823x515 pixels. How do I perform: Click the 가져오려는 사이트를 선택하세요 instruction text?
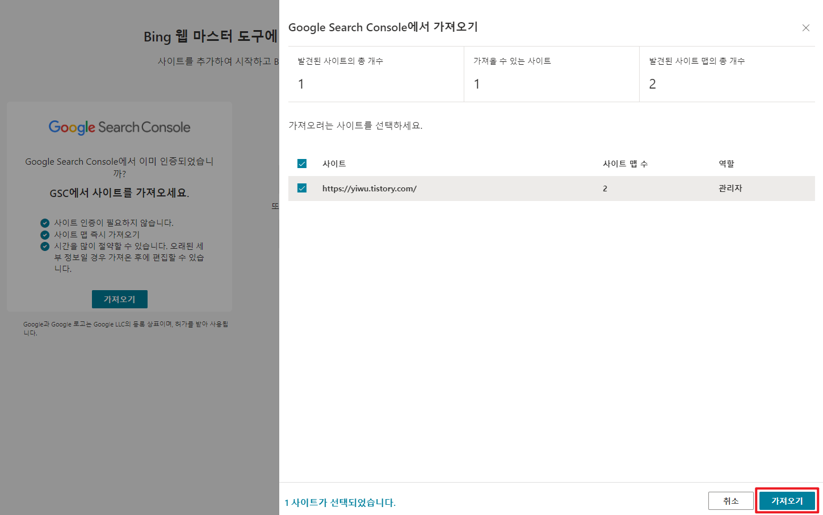pos(355,125)
